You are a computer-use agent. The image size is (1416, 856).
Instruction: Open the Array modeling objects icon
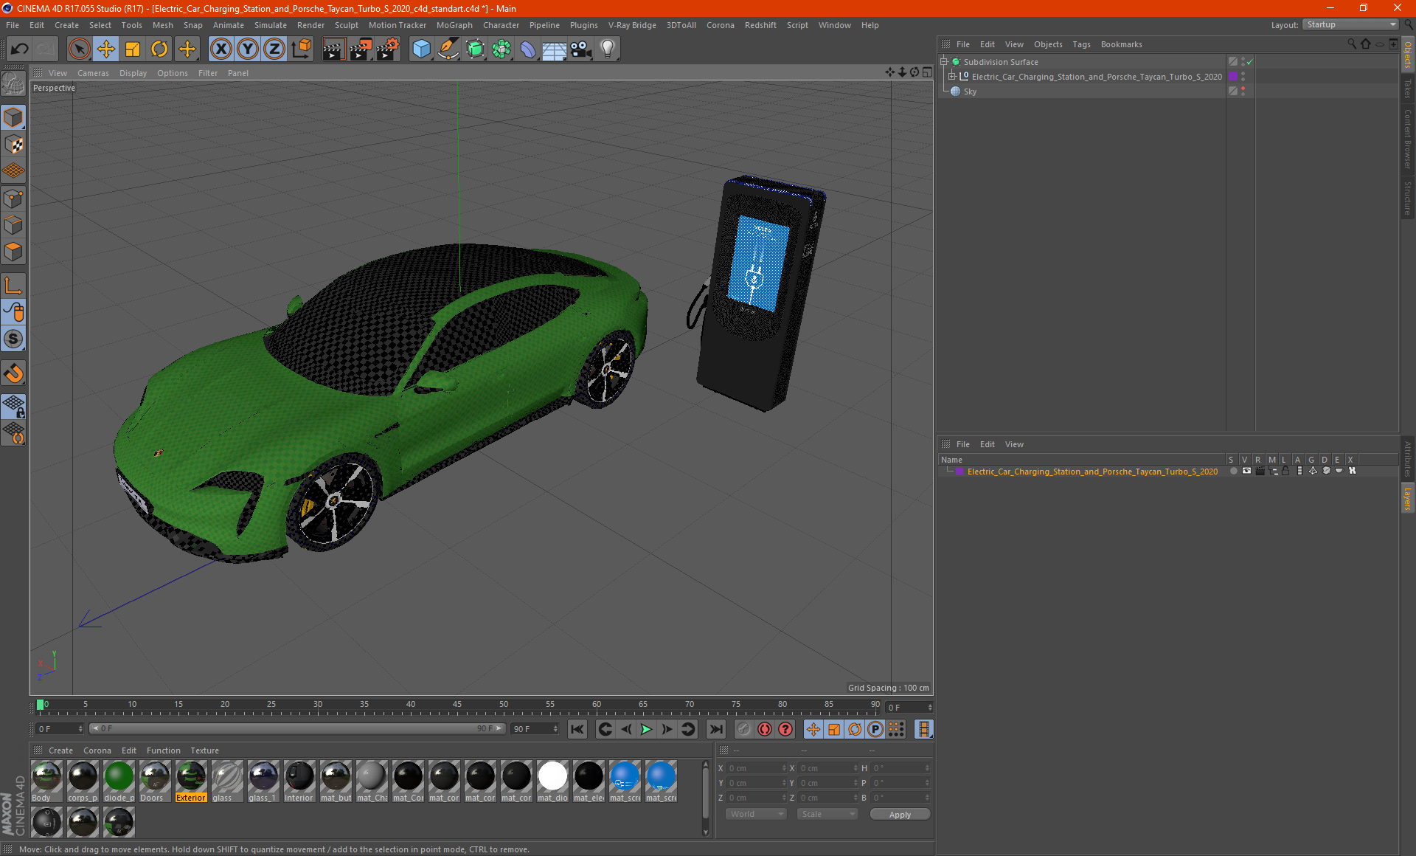(502, 49)
